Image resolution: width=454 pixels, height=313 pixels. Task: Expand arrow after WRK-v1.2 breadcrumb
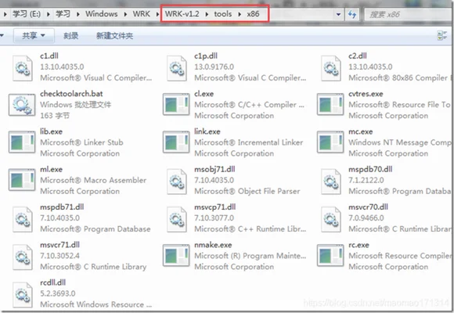tap(207, 14)
